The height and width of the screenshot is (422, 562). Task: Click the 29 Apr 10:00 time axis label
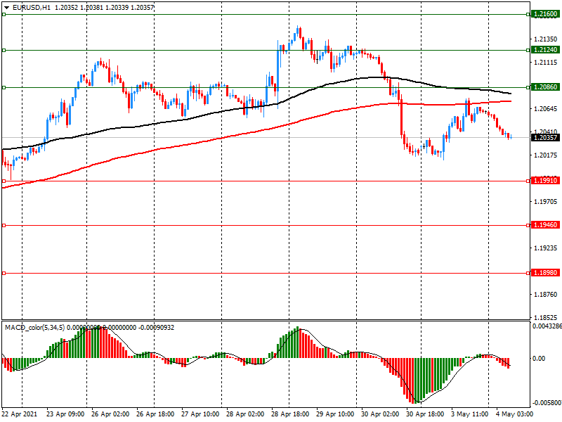[335, 414]
